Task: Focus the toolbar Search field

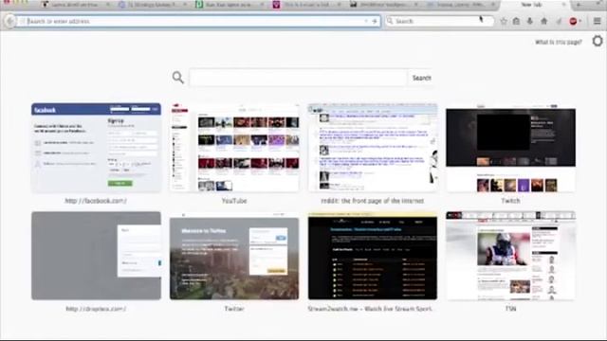Action: click(x=440, y=21)
